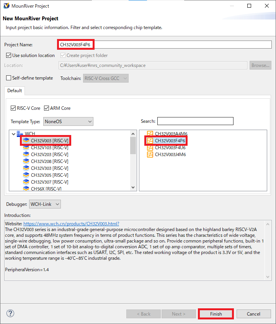
Task: Click the CH32V003F4U6 chip icon
Action: point(150,148)
